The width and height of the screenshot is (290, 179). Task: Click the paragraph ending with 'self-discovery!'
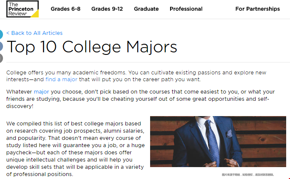[141, 99]
